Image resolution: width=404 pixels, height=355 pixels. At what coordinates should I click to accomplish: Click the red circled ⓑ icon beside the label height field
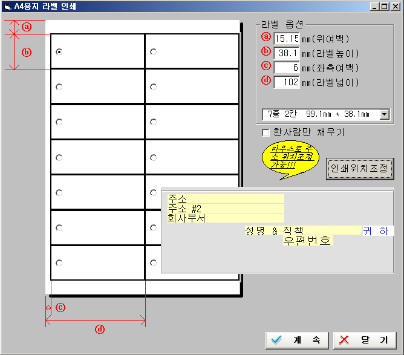pyautogui.click(x=266, y=53)
